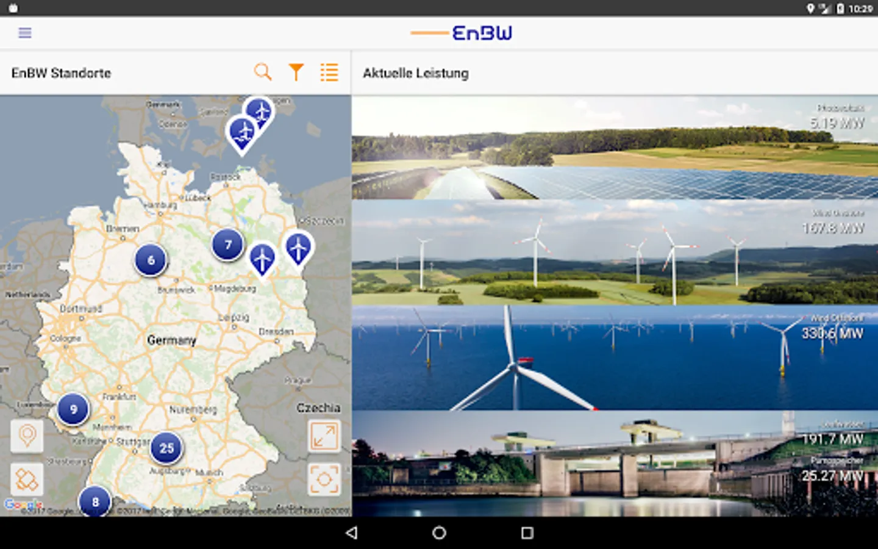Select map cluster marker 6

[x=151, y=260]
